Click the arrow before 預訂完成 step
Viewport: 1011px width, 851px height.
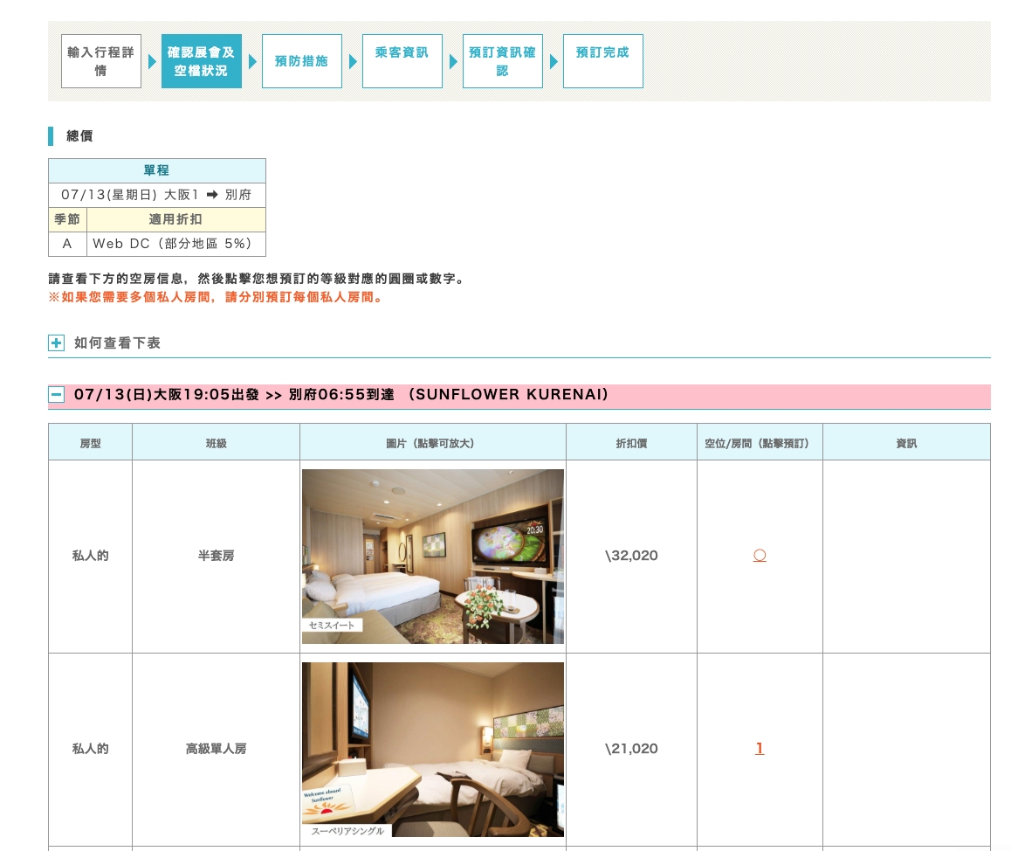(554, 61)
